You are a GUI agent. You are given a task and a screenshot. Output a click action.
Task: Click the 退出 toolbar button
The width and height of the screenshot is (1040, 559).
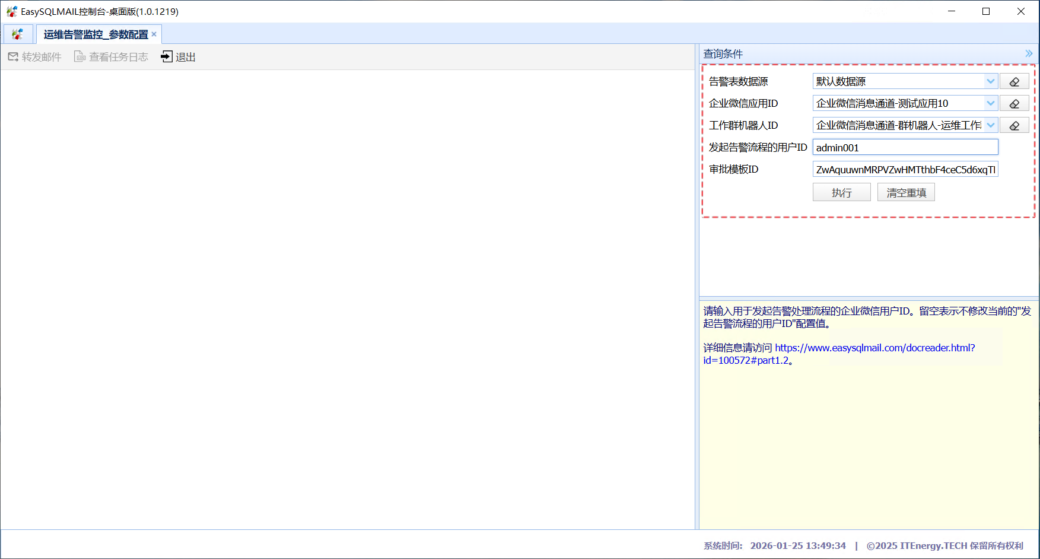pyautogui.click(x=178, y=57)
